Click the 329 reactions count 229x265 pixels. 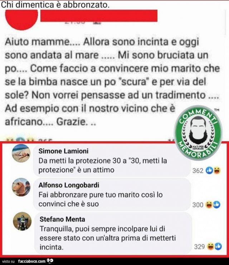199,247
